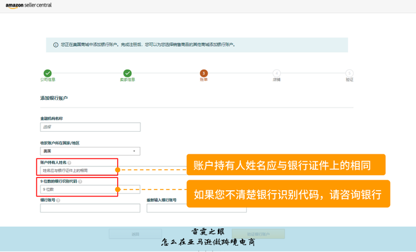Click step 3 账单 circle
Screen dimensions: 416x252
point(204,73)
